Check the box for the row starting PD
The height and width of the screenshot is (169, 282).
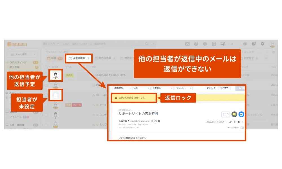click(47, 85)
